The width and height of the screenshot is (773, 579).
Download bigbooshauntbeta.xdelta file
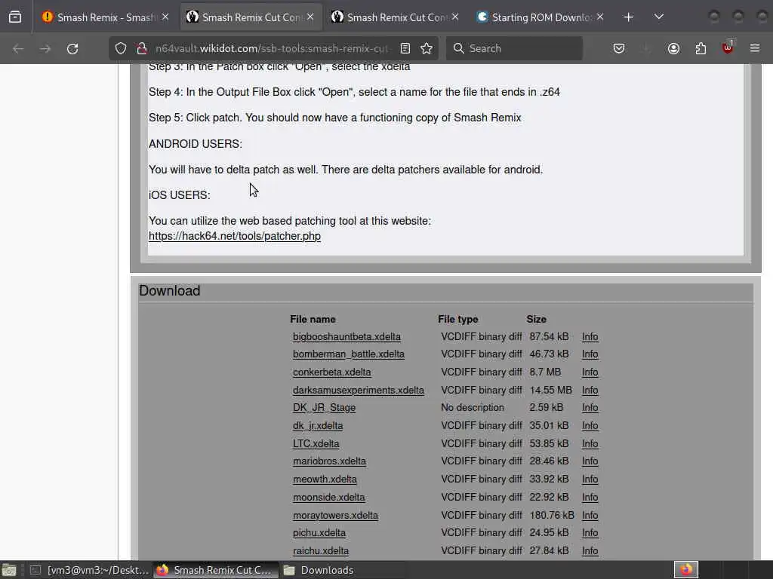(346, 337)
